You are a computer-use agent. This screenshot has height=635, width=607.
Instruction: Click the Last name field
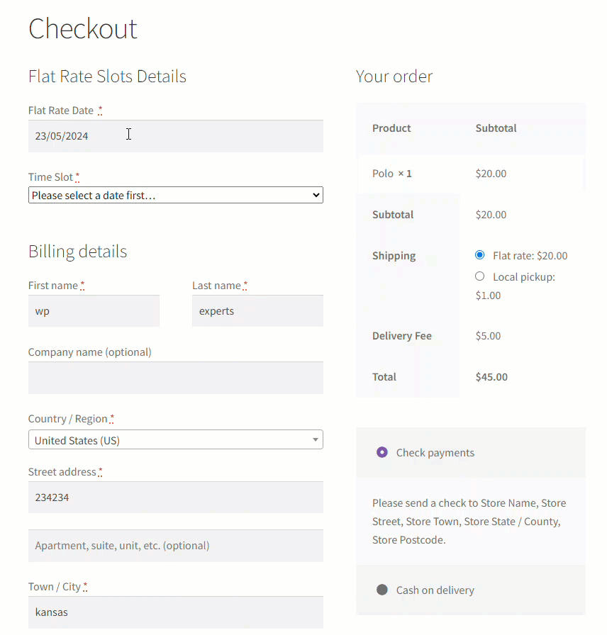point(257,310)
